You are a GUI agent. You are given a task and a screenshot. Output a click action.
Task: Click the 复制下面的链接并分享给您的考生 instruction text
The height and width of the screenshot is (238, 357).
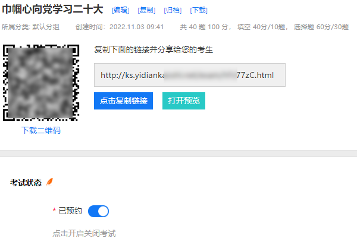tap(154, 49)
